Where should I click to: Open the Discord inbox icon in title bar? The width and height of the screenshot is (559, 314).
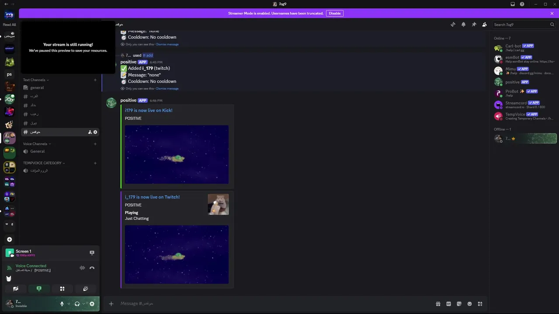tap(513, 4)
